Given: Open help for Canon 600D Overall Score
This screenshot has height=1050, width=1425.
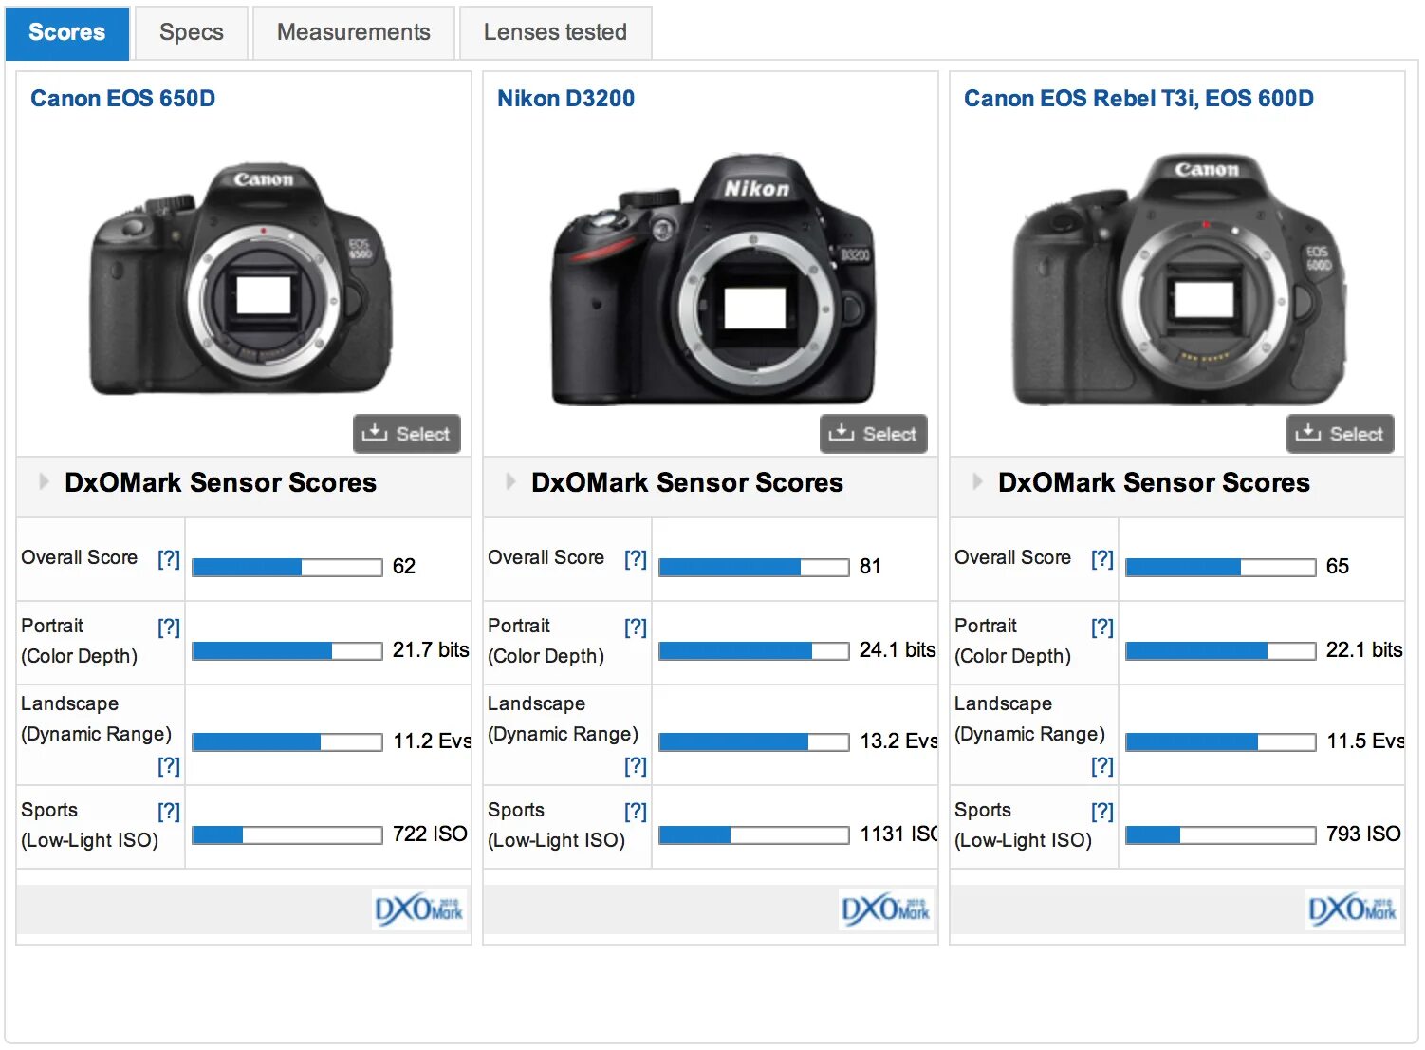Looking at the screenshot, I should (1102, 559).
